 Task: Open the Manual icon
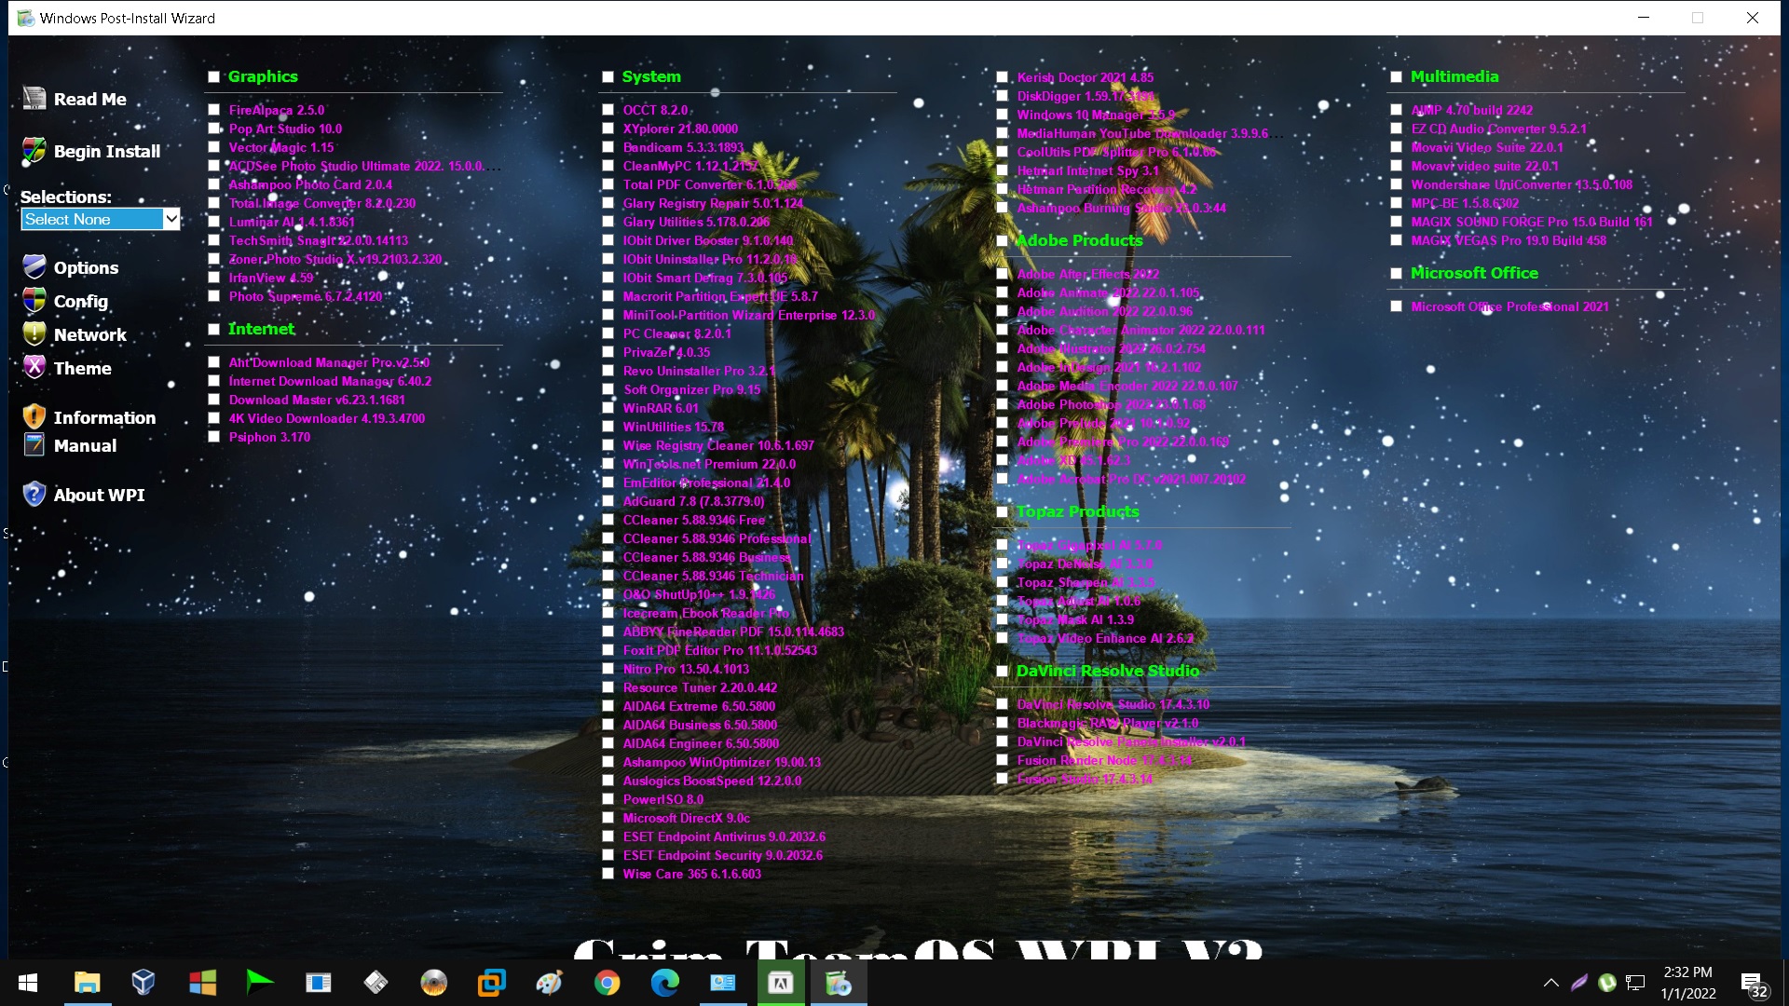[34, 445]
